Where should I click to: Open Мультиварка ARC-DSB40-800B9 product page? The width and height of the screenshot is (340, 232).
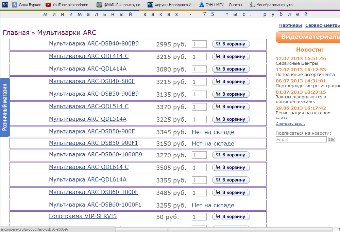click(x=94, y=43)
